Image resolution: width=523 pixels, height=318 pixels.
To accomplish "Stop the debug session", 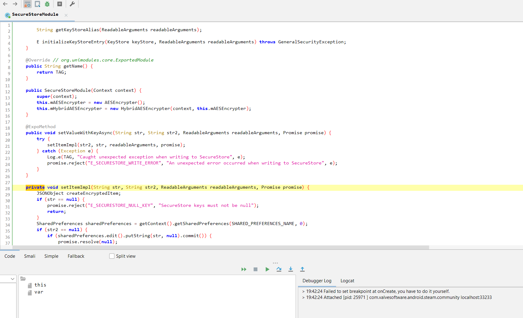I will pos(255,269).
